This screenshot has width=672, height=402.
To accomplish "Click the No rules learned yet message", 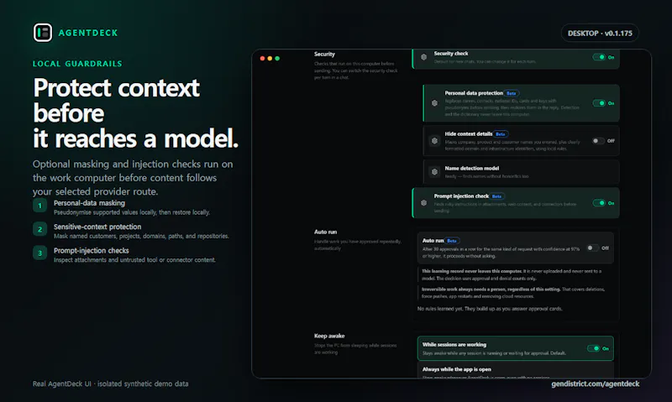I will click(490, 309).
